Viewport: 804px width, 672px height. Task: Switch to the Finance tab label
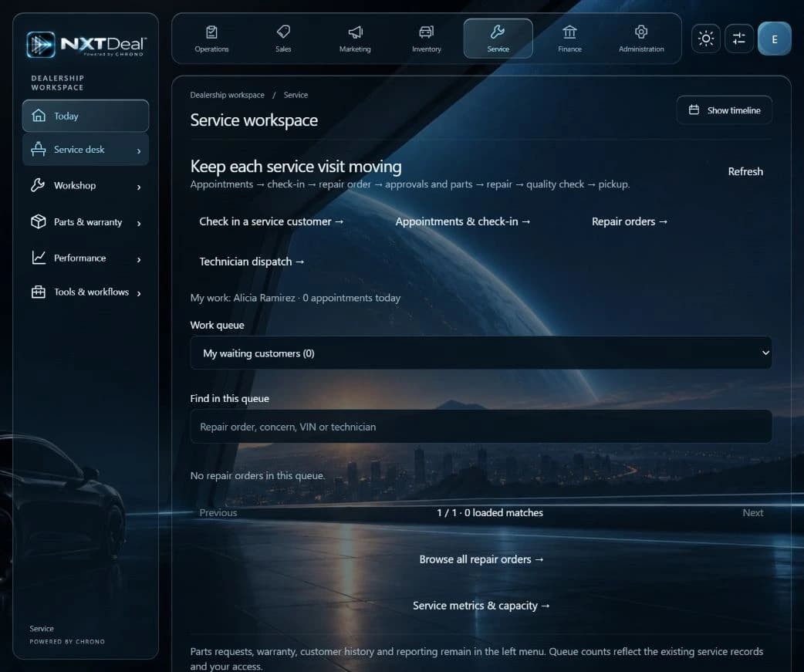click(569, 49)
